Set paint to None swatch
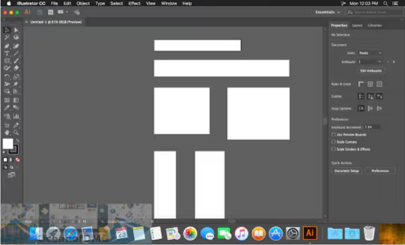Screen dimensions: 405x245 coord(17,160)
